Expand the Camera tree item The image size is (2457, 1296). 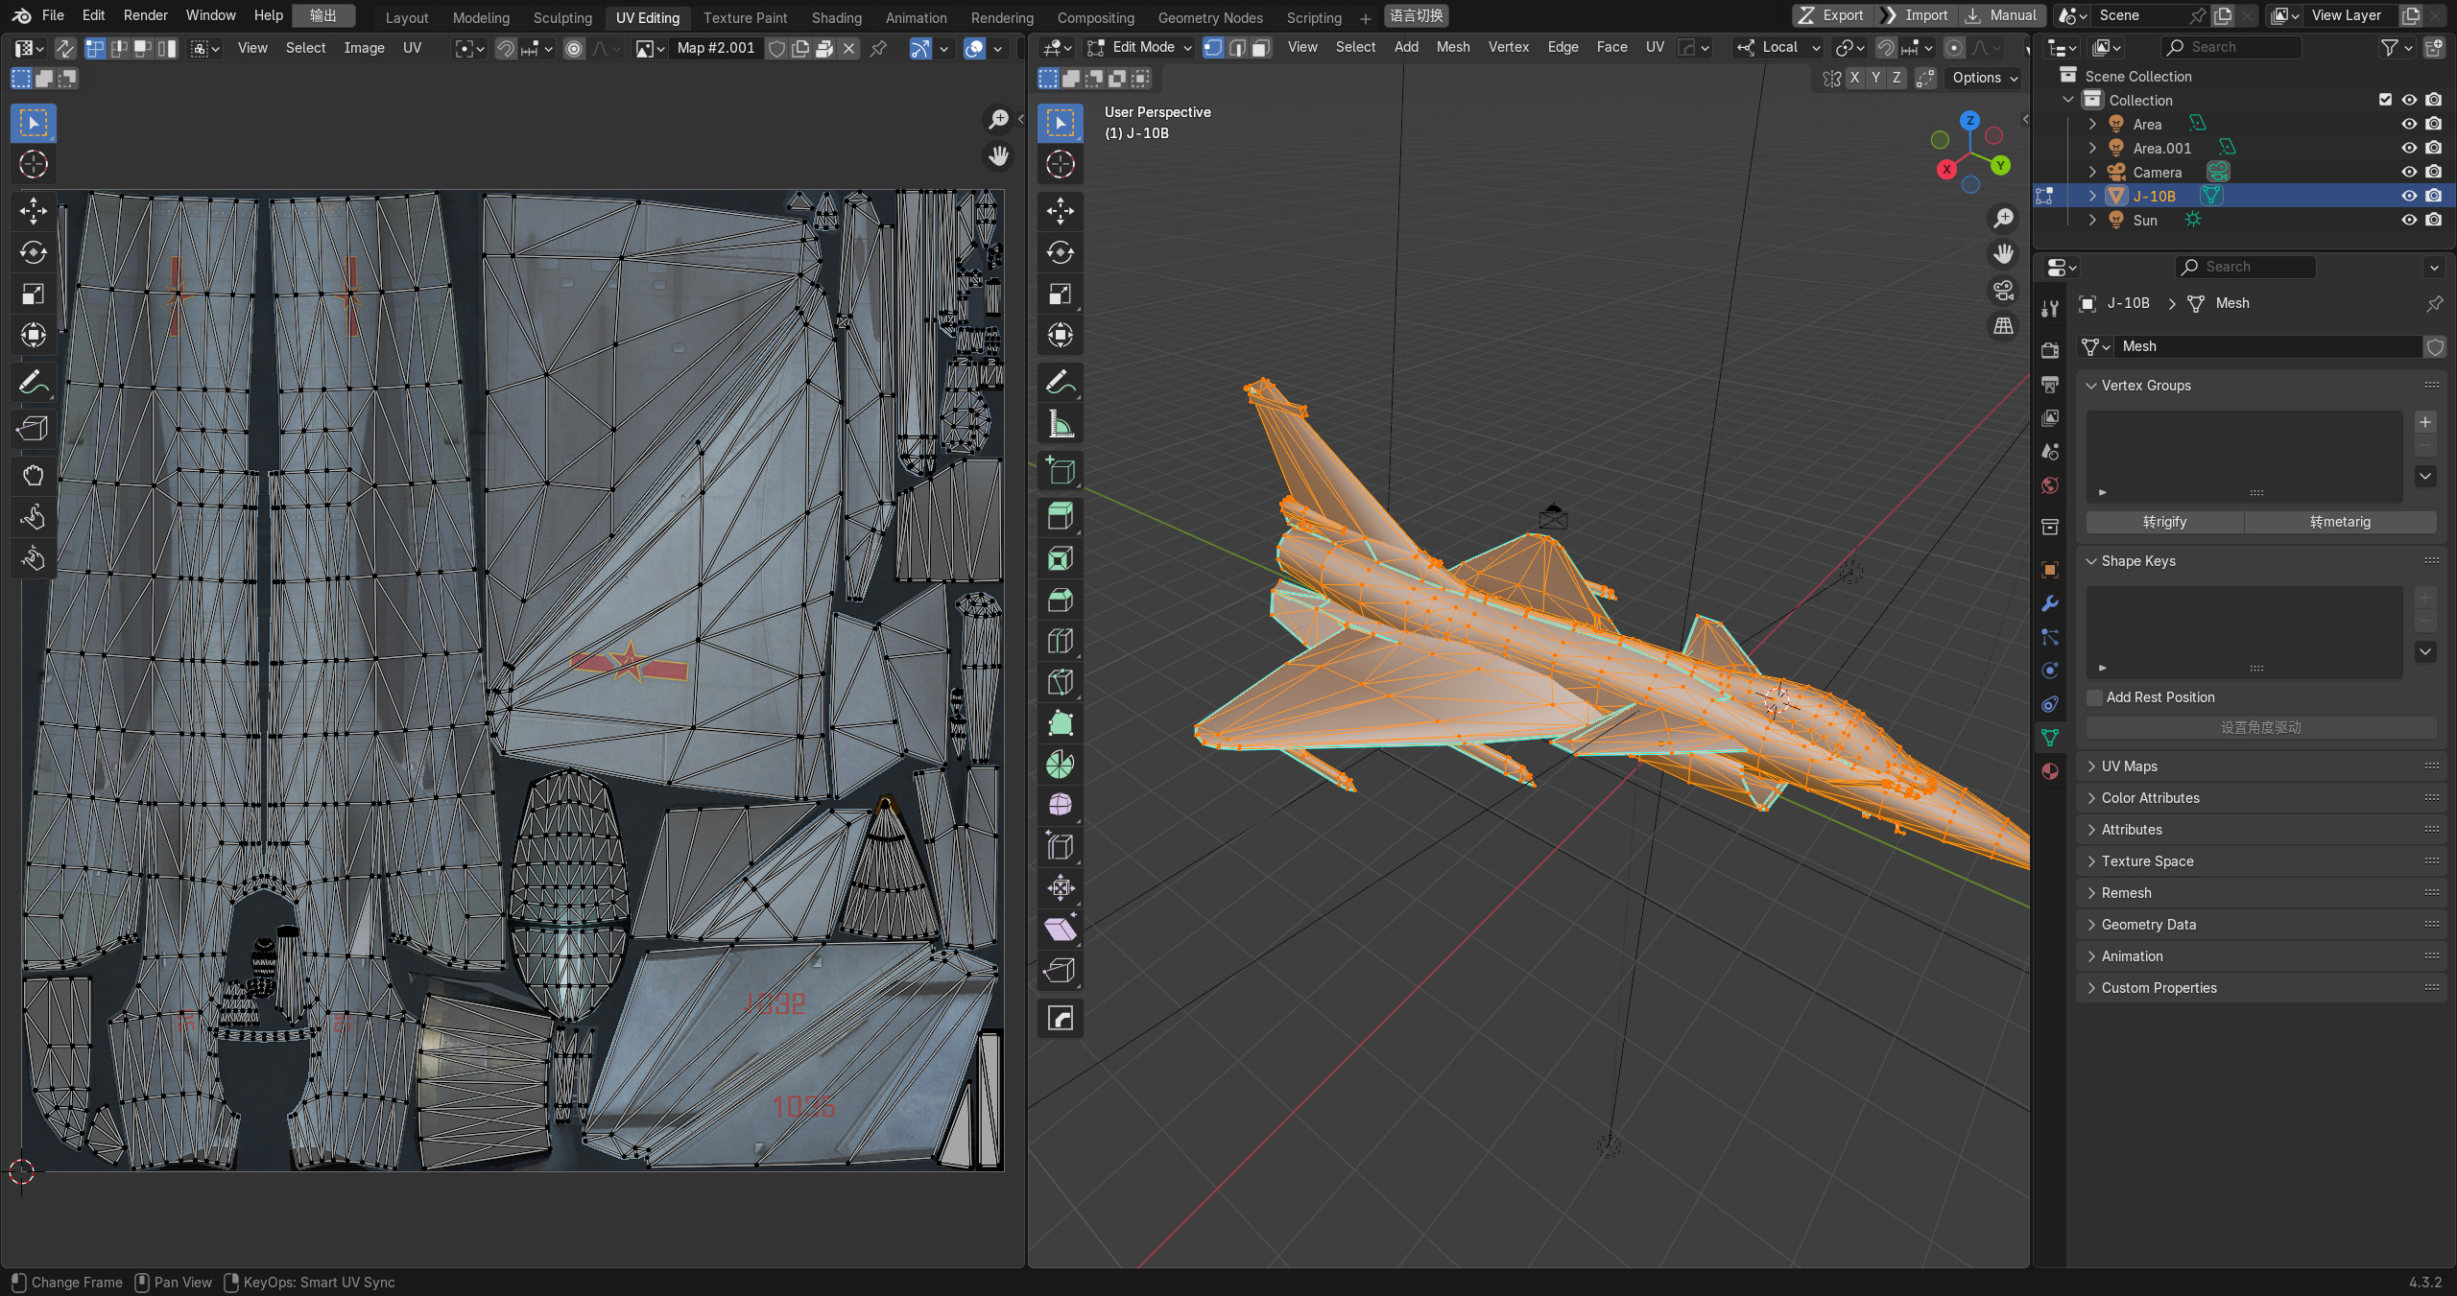coord(2092,172)
